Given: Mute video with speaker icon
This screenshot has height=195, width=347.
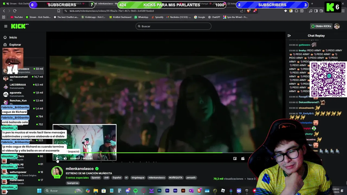Looking at the screenshot, I should coord(65,158).
